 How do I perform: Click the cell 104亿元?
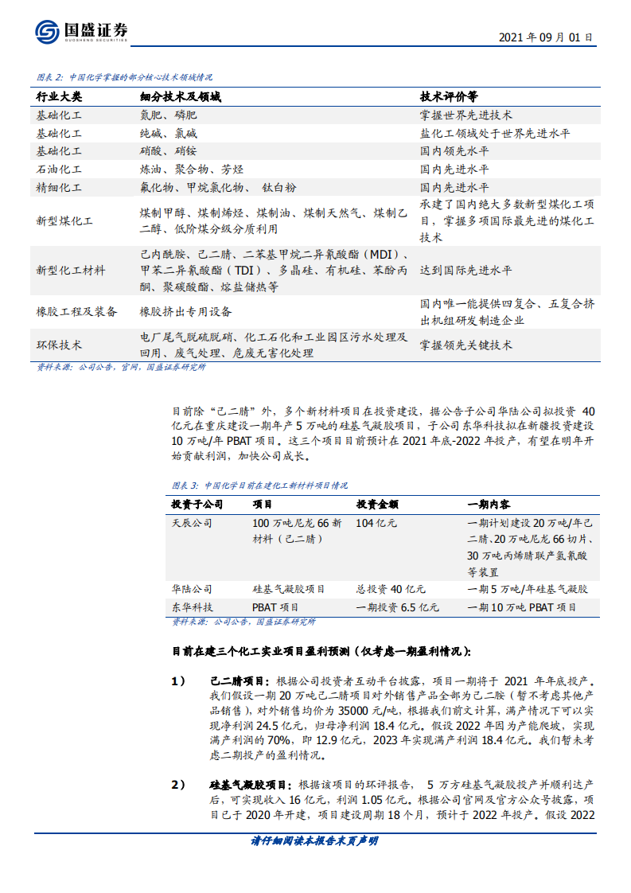[376, 523]
